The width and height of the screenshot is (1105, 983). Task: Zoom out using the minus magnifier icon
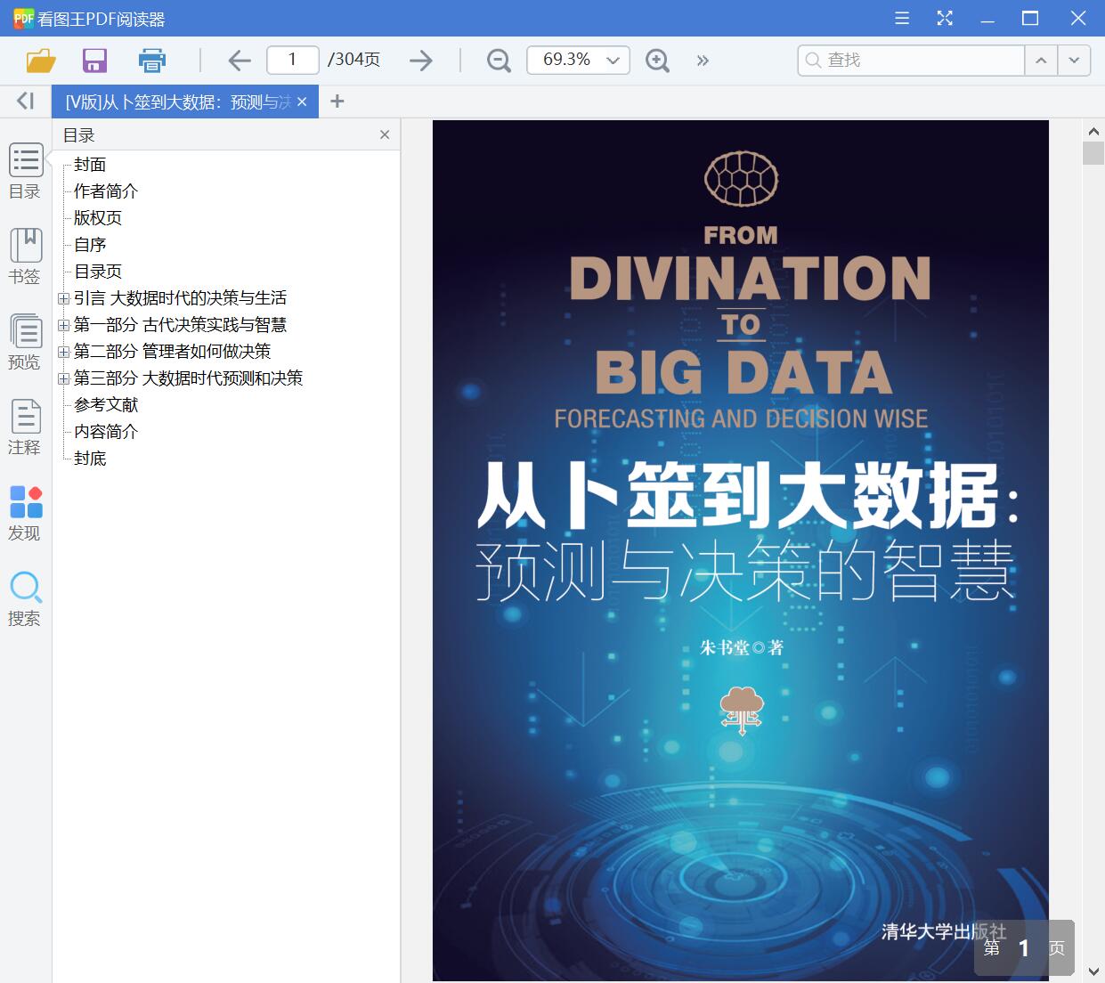point(499,61)
